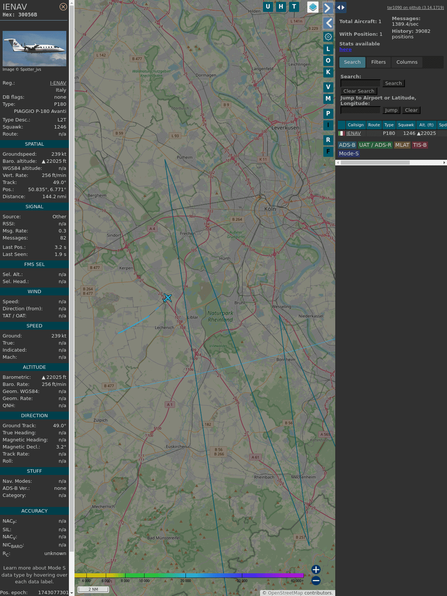Select the IENAV callsign in table
Viewport: 447px width, 596px height.
[x=354, y=133]
